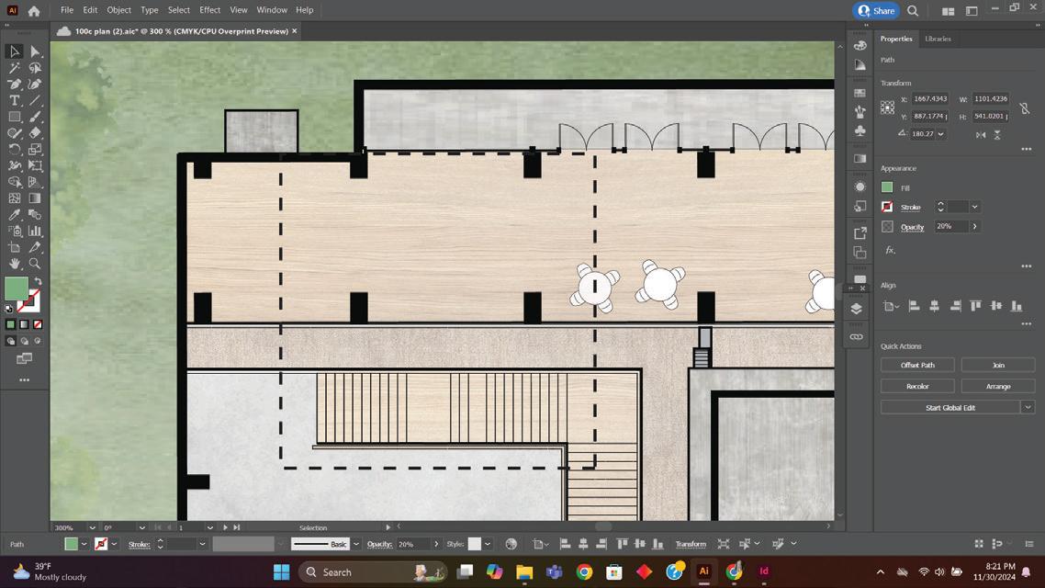
Task: Select the Scale tool
Action: click(35, 150)
